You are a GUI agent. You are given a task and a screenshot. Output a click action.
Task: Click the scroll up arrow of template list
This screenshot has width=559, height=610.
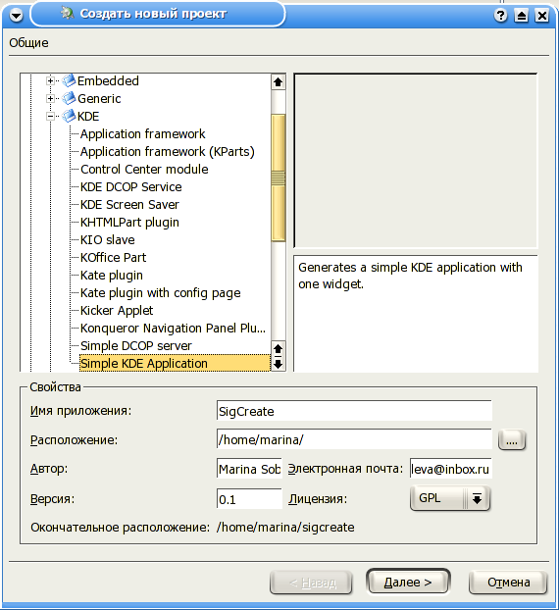[278, 82]
